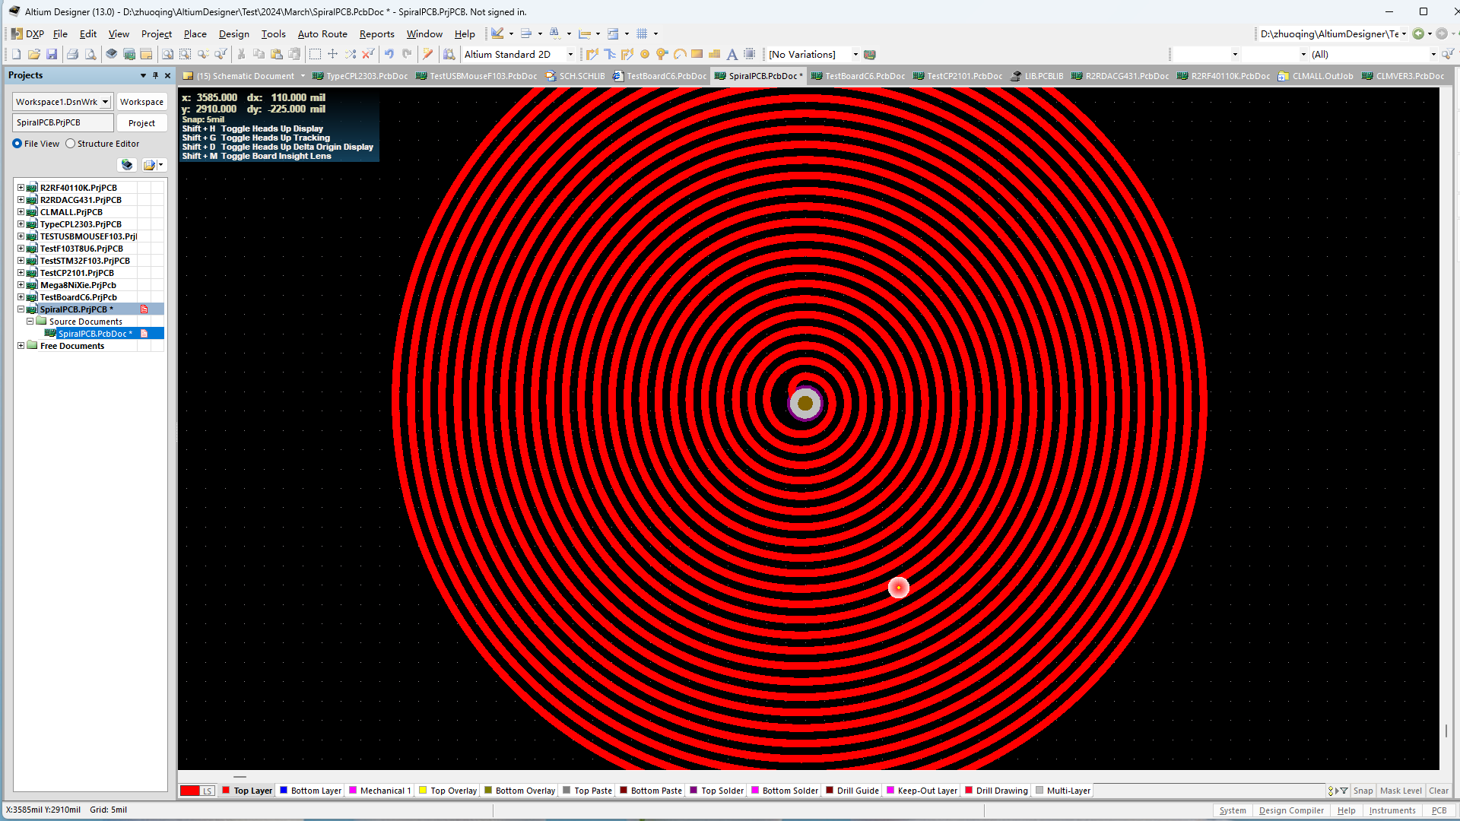Click the Clear button in layer bar

(x=1438, y=791)
